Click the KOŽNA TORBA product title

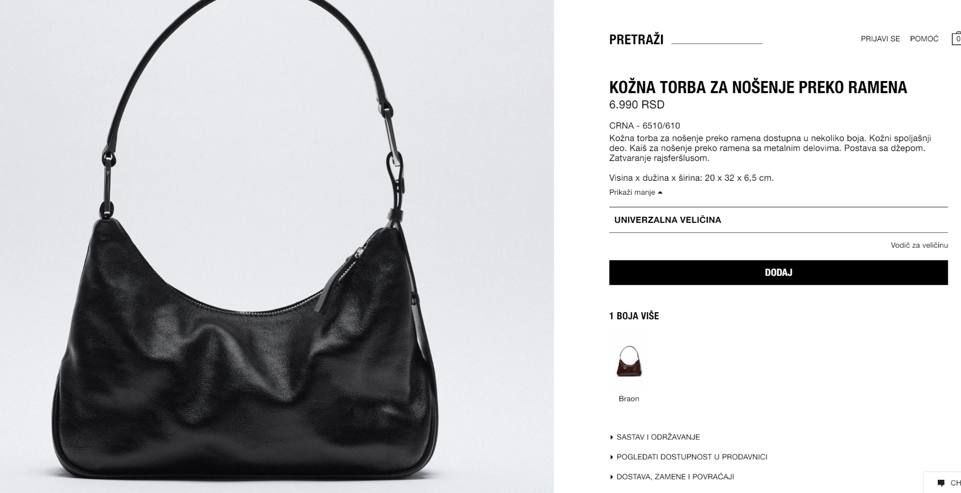758,87
